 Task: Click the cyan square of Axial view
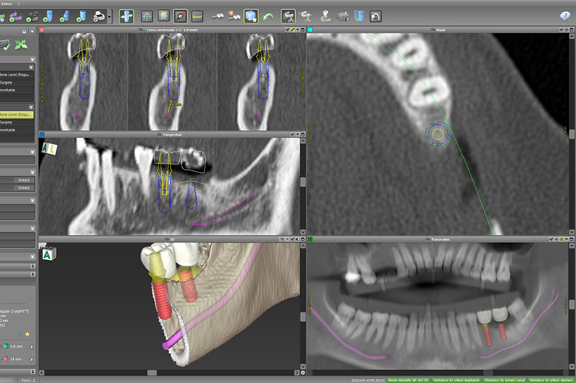310,30
